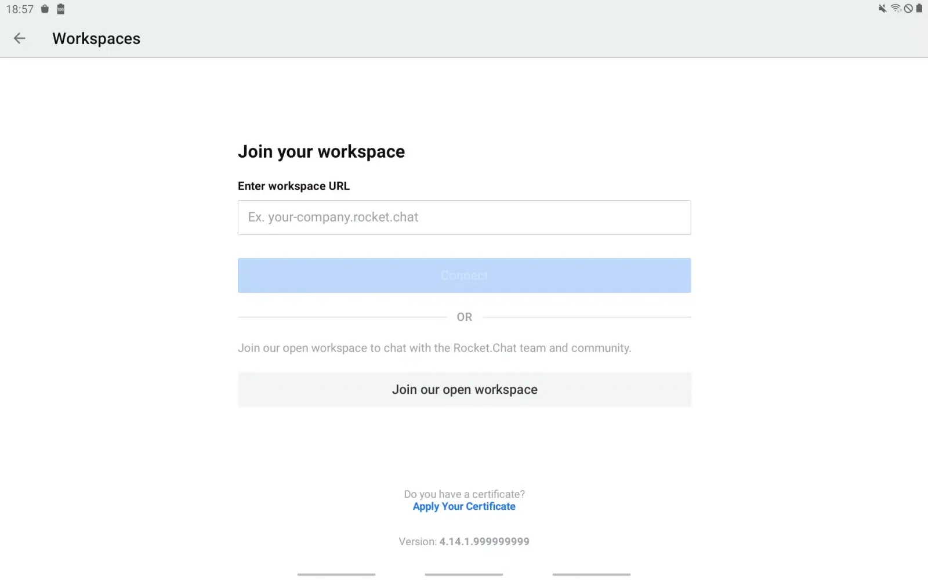Tap the left navigation bar at screen bottom
The width and height of the screenshot is (928, 580).
(336, 574)
